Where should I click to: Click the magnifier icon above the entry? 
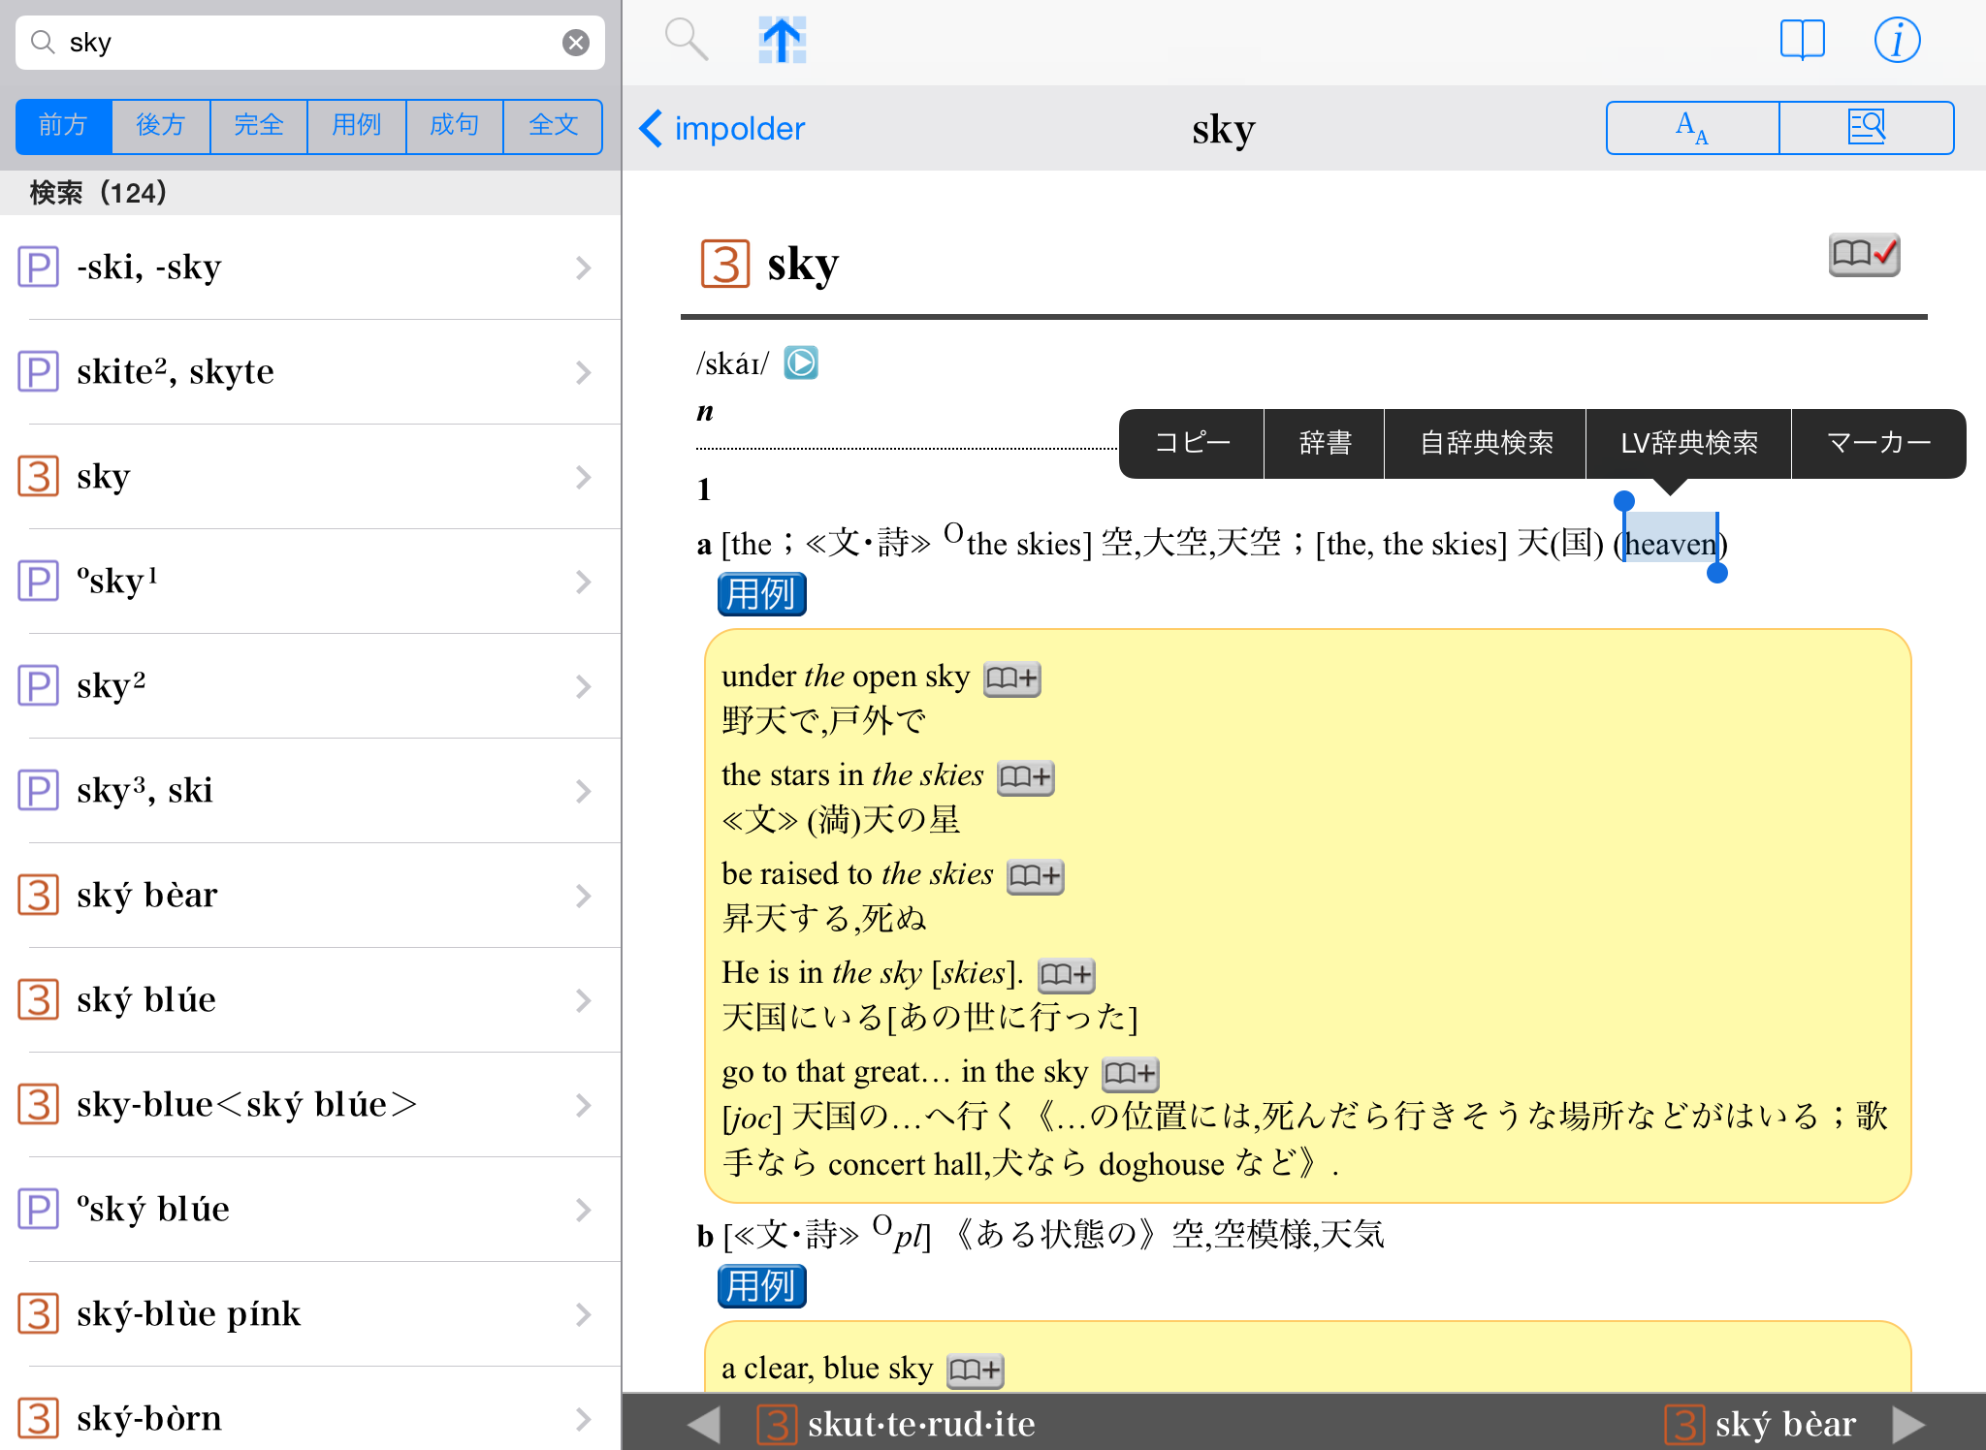point(686,41)
